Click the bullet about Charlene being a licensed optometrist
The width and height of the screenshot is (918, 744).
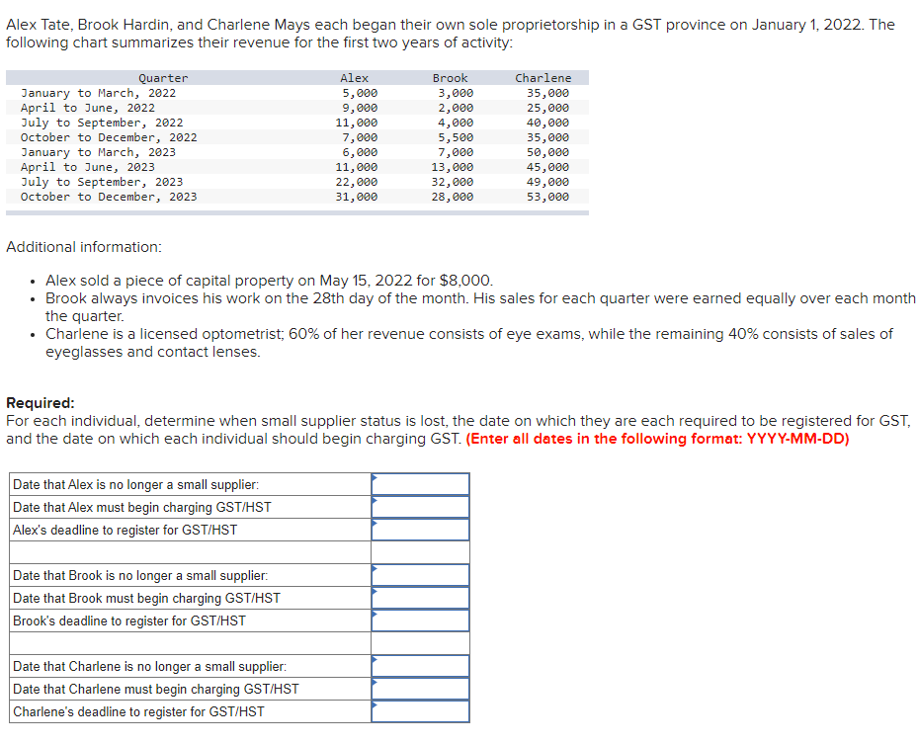click(x=469, y=343)
